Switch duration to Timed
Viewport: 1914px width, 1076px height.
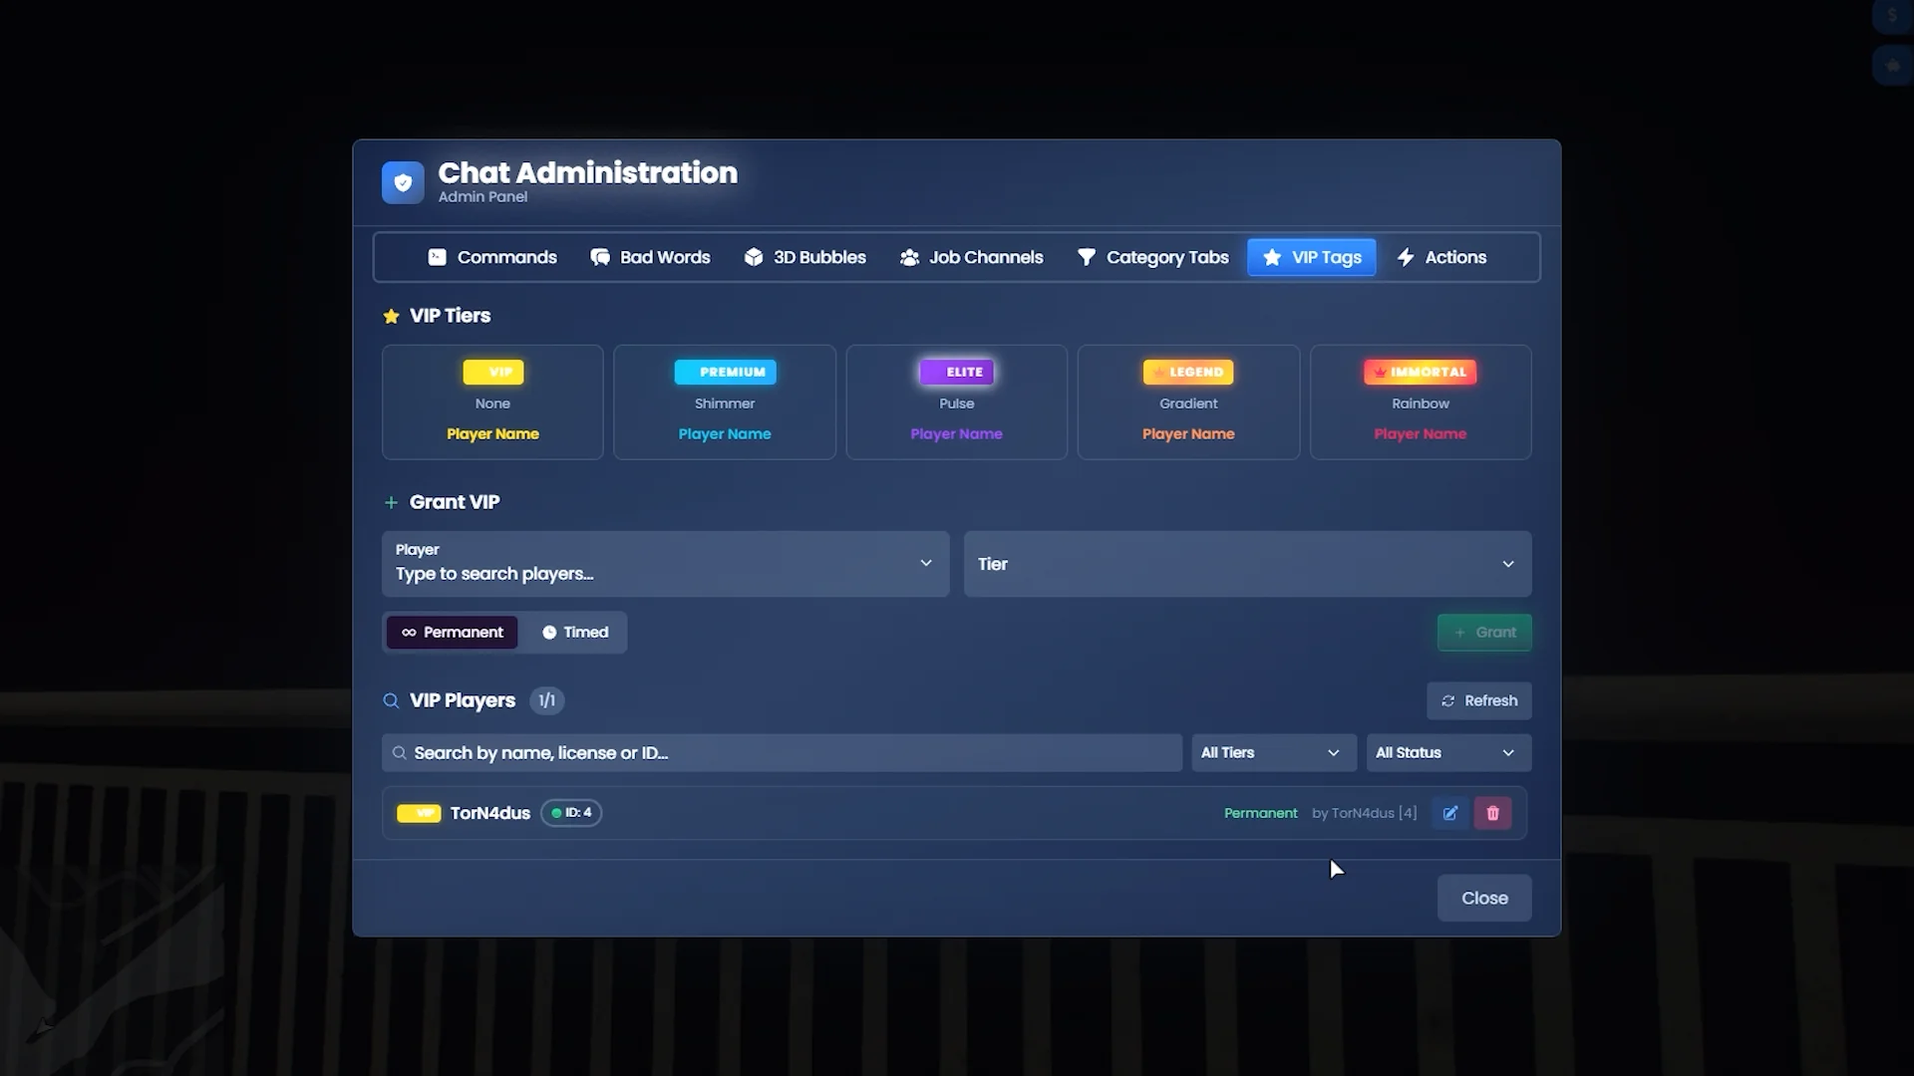(575, 633)
